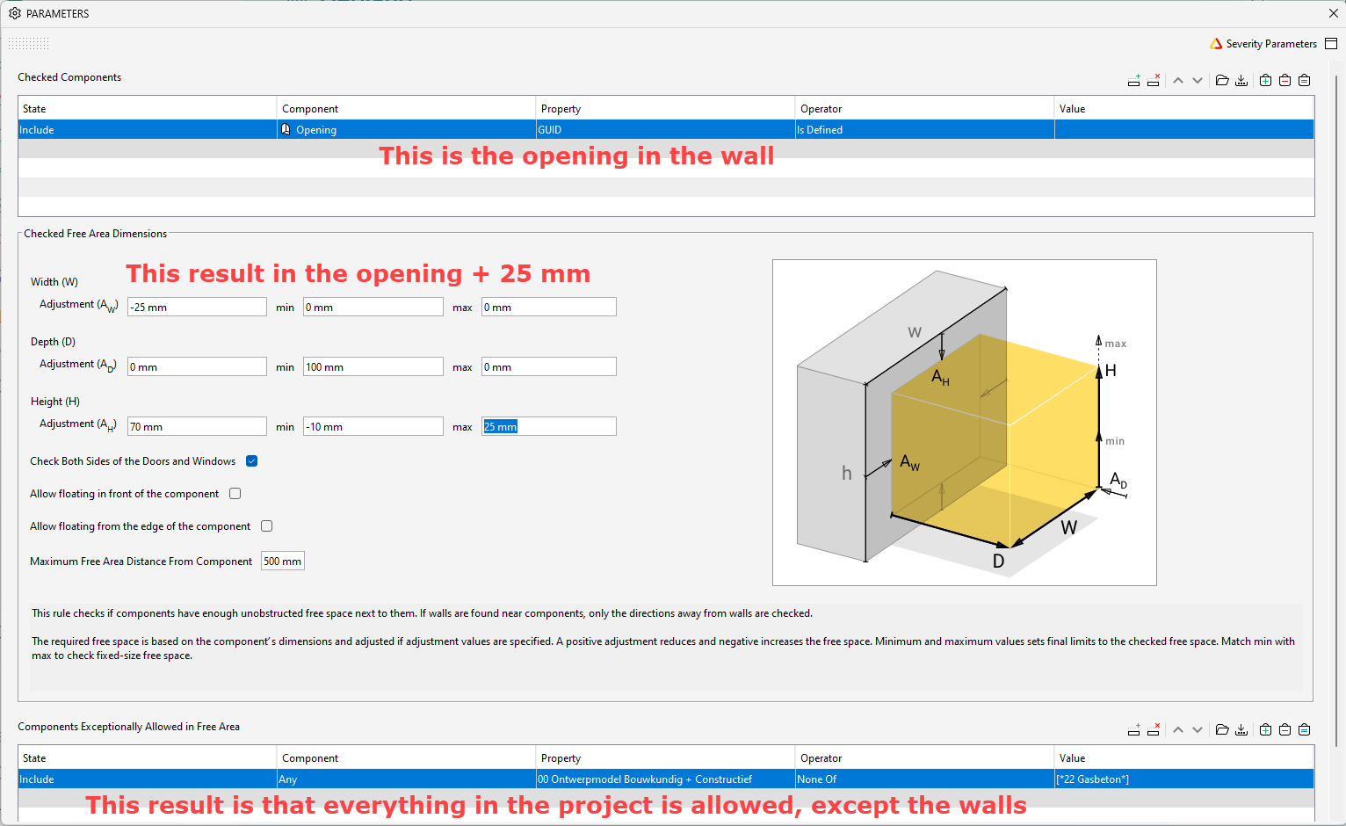The image size is (1346, 826).
Task: Edit Width min field
Action: pyautogui.click(x=373, y=307)
